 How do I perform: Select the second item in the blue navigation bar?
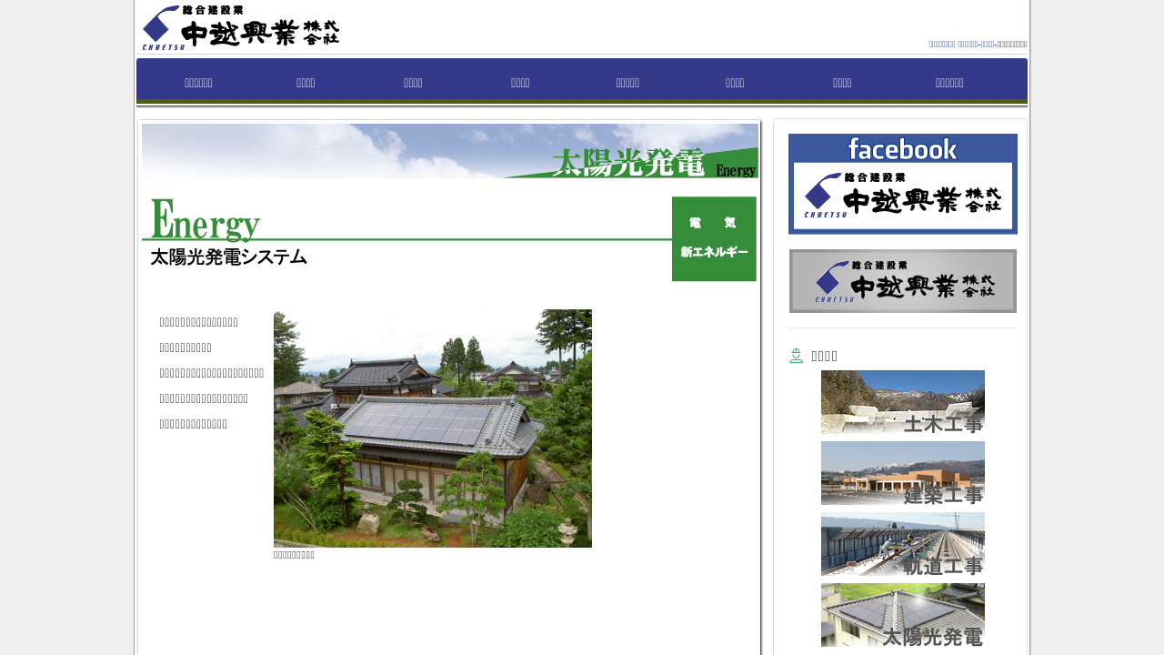pos(306,83)
